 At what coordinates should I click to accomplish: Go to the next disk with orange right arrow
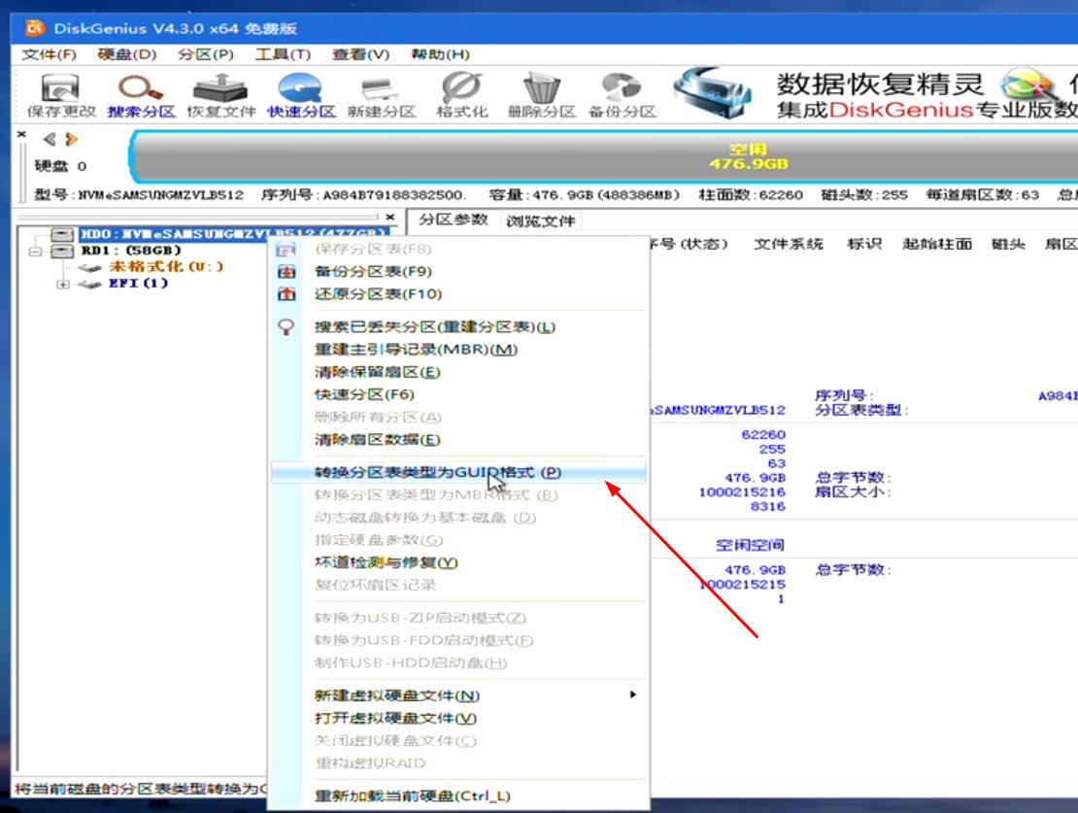point(71,139)
